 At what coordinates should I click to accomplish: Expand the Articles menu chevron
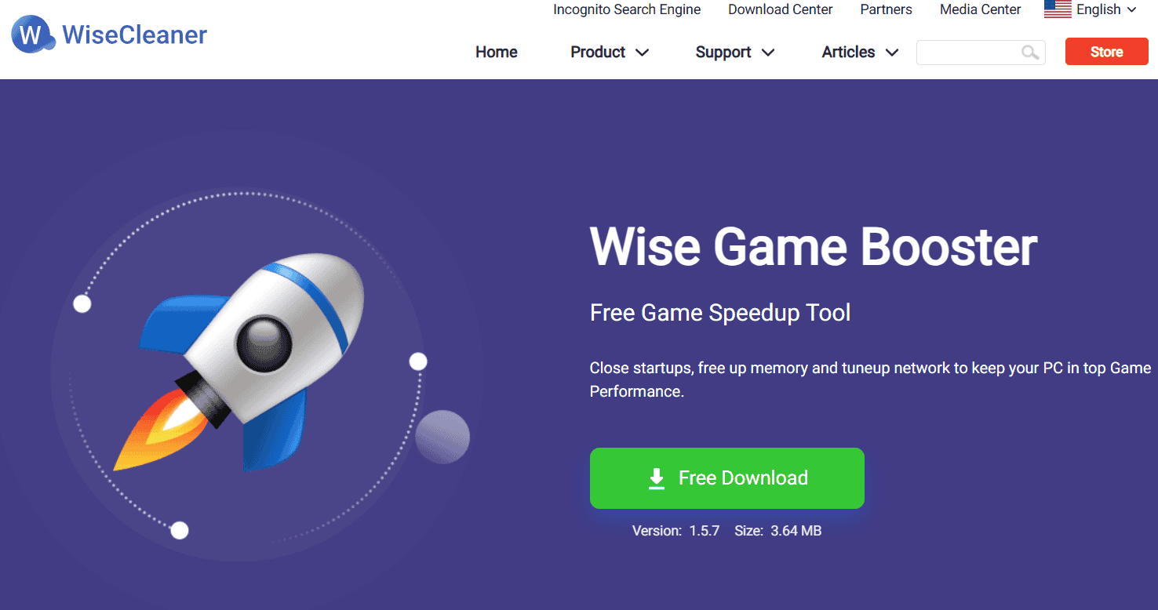pos(891,53)
